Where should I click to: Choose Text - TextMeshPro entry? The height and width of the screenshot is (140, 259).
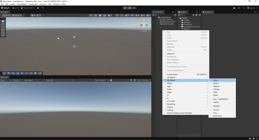(x=222, y=99)
